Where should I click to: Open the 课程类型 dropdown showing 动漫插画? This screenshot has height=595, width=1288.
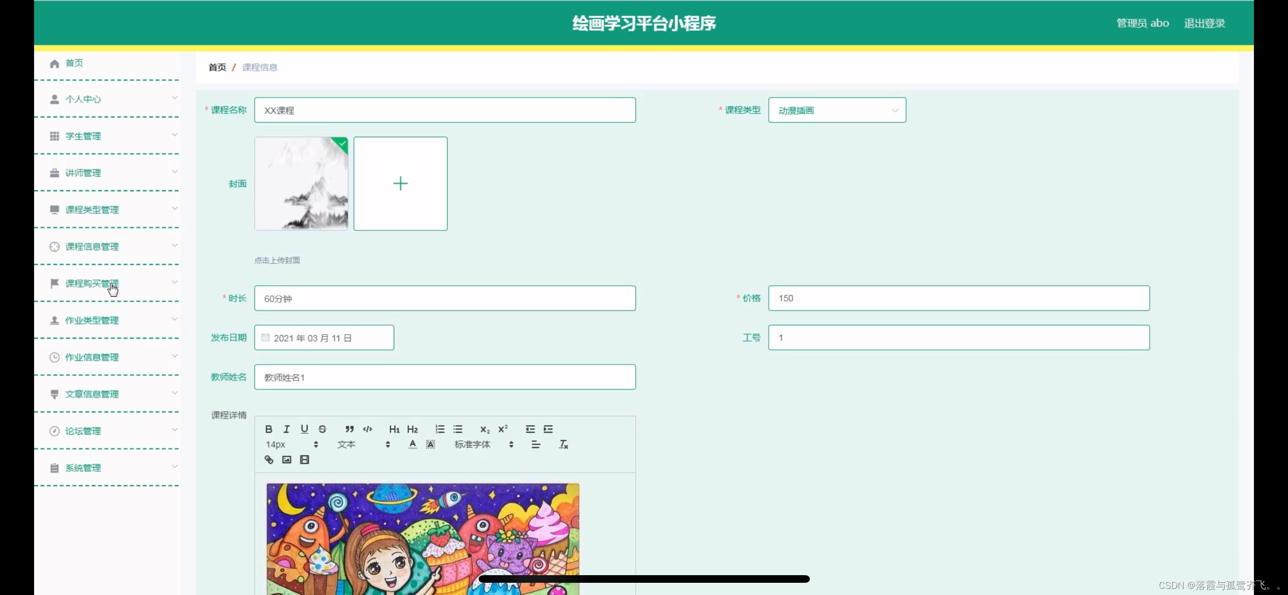(x=837, y=110)
